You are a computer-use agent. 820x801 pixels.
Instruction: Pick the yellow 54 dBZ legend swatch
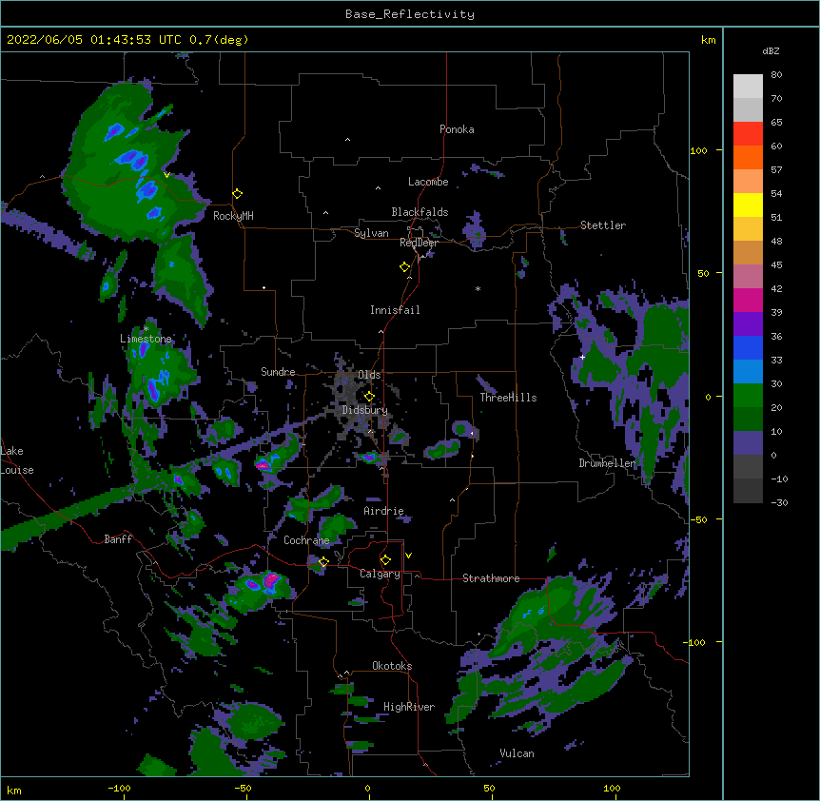(748, 205)
